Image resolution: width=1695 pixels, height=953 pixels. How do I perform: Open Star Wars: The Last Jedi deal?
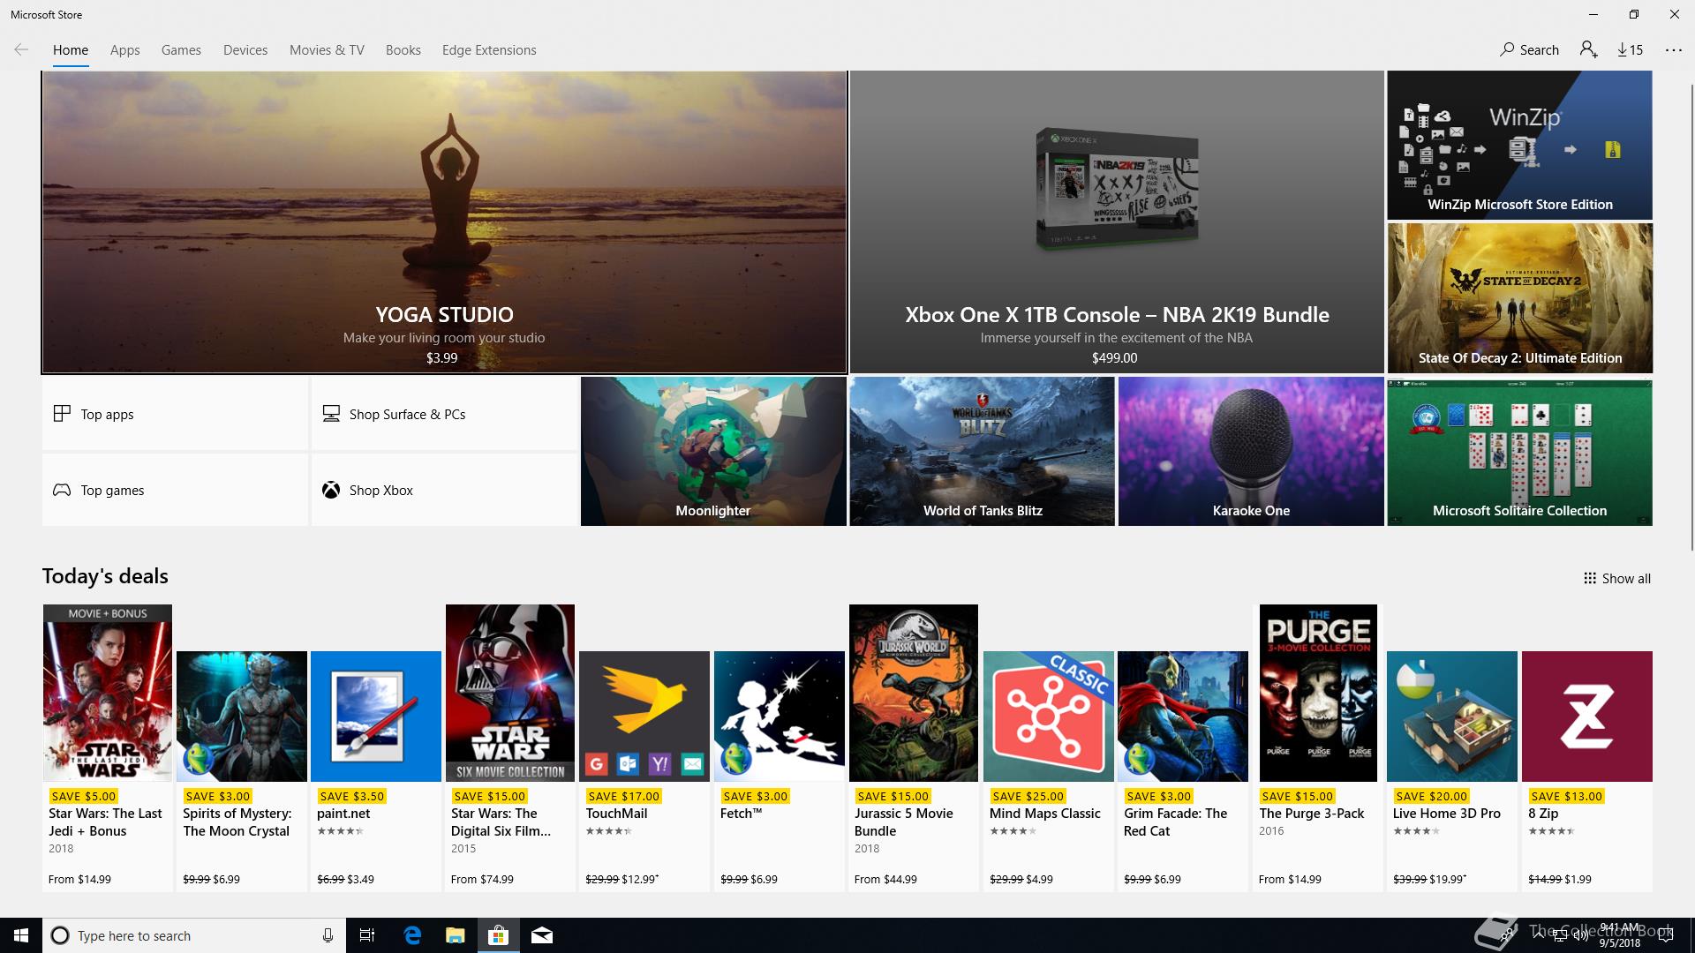tap(108, 747)
